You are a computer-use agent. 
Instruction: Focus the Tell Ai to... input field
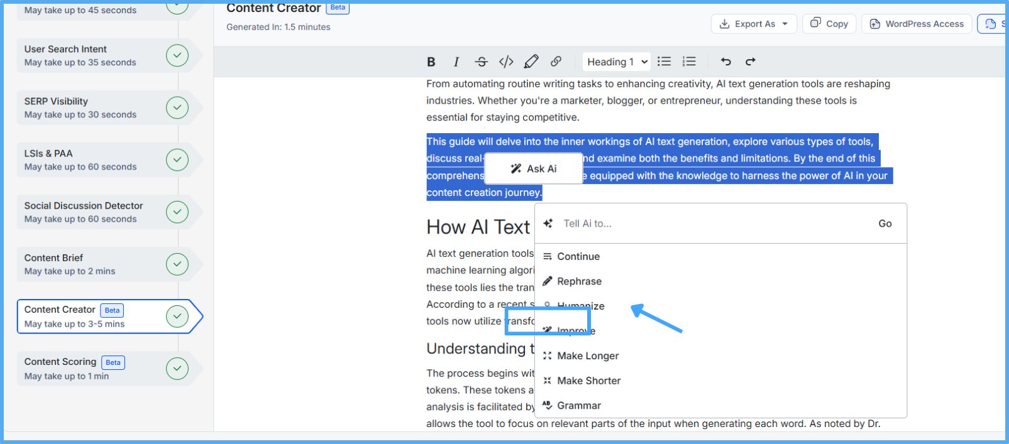click(714, 224)
